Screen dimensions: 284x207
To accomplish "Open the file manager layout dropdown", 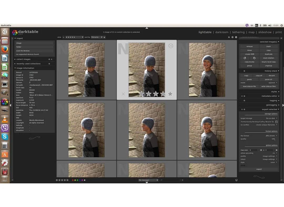I will 148,180.
